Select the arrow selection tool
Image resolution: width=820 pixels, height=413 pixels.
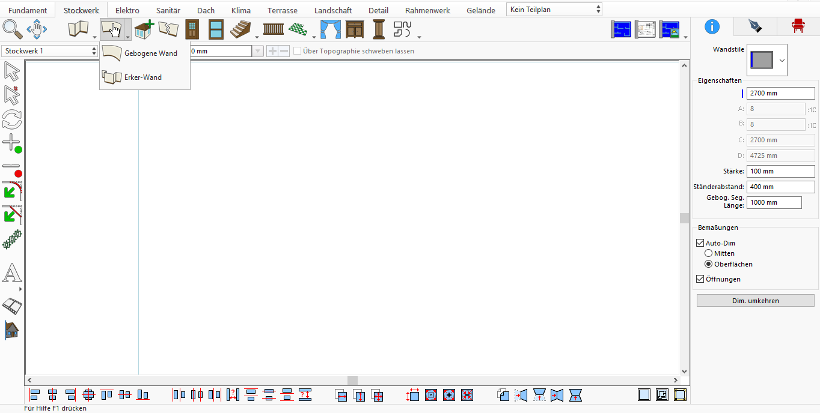(12, 71)
